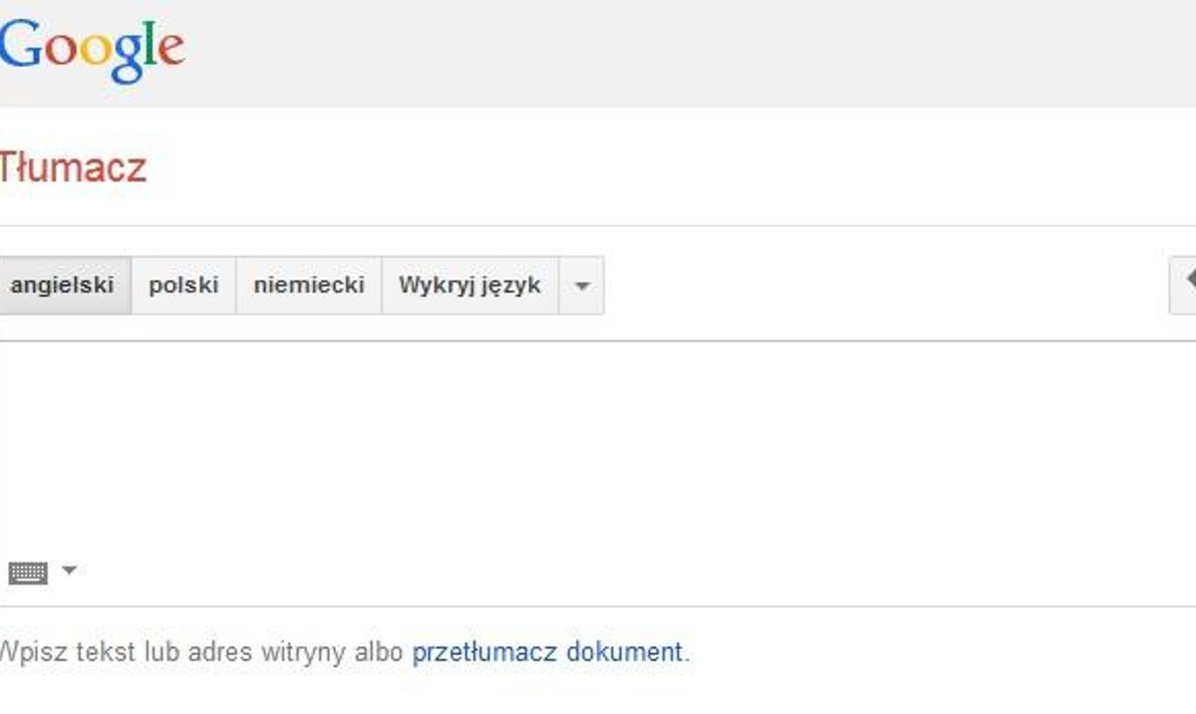This screenshot has width=1196, height=714.
Task: Click the blue letter G of Google
Action: [20, 46]
